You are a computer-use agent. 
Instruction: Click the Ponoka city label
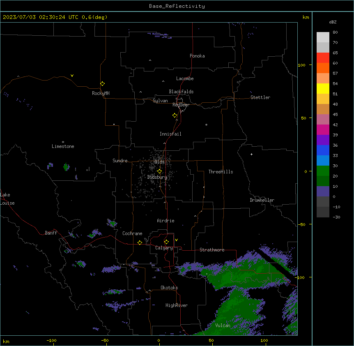point(197,56)
